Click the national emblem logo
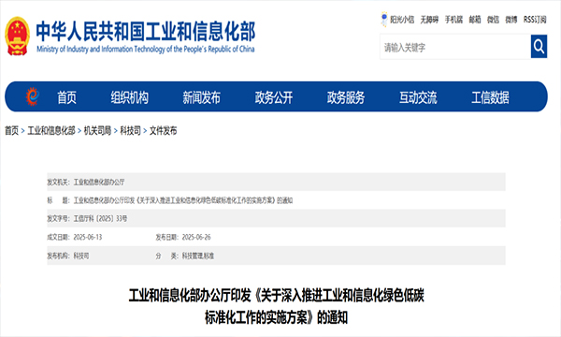This screenshot has height=337, width=561. [x=17, y=37]
